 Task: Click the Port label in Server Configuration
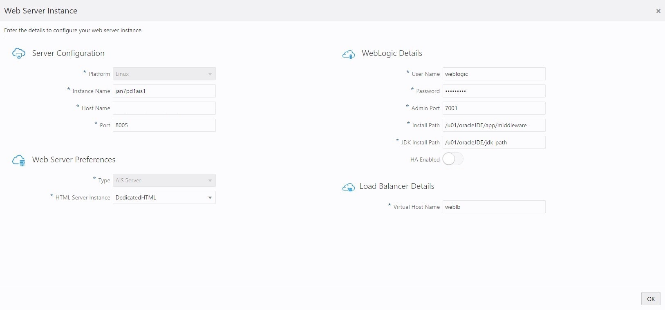coord(105,126)
